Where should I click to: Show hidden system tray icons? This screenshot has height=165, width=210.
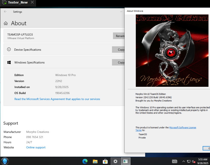183,161
